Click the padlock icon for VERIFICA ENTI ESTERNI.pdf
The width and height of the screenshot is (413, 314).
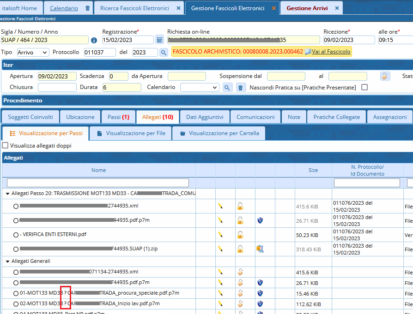click(240, 235)
